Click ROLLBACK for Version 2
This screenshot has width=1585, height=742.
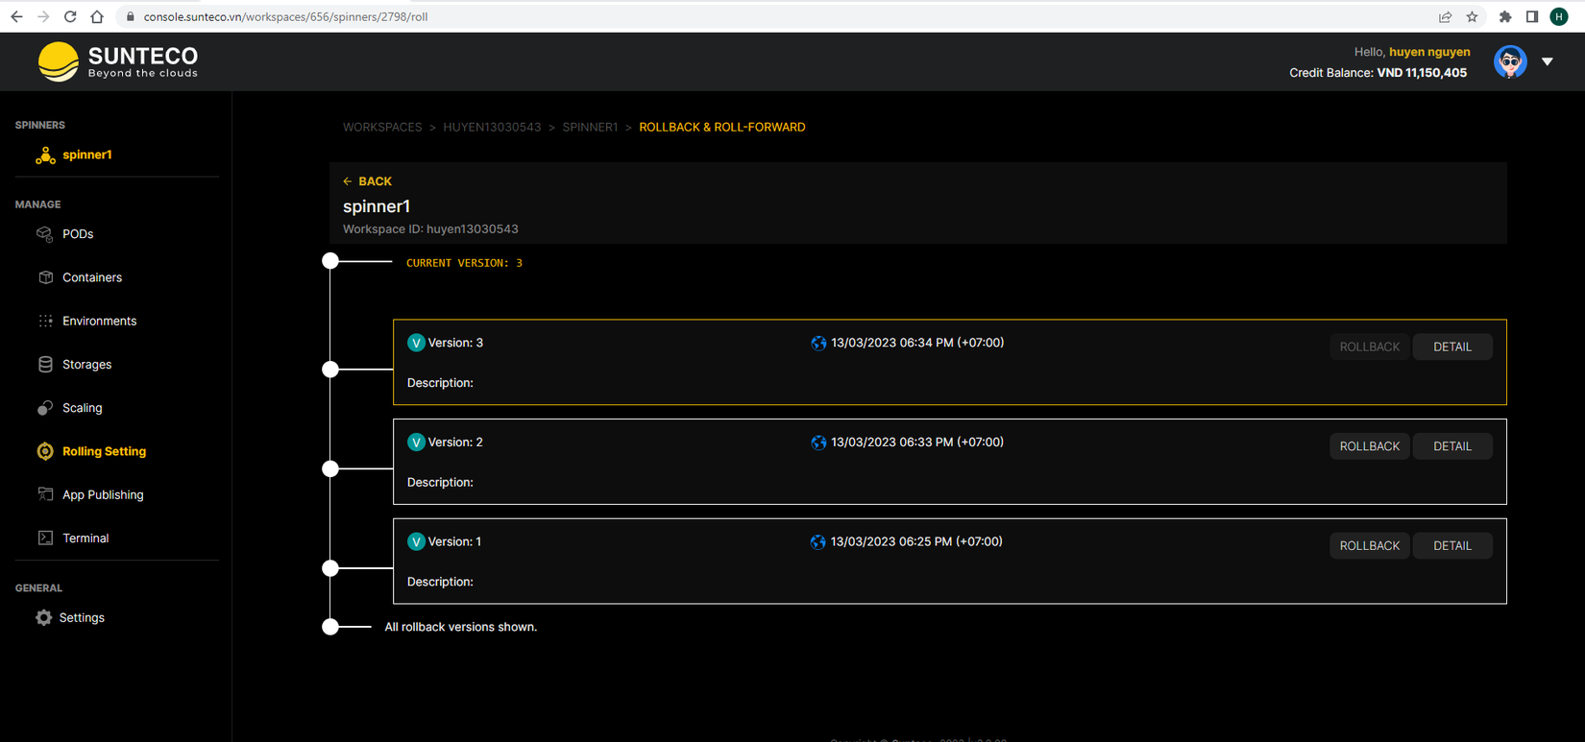1370,446
